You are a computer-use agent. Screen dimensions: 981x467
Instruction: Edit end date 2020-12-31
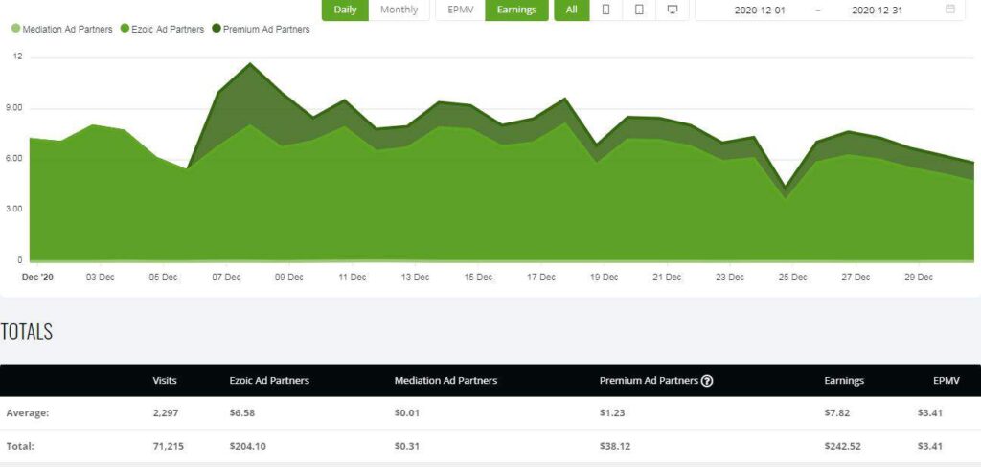point(878,11)
